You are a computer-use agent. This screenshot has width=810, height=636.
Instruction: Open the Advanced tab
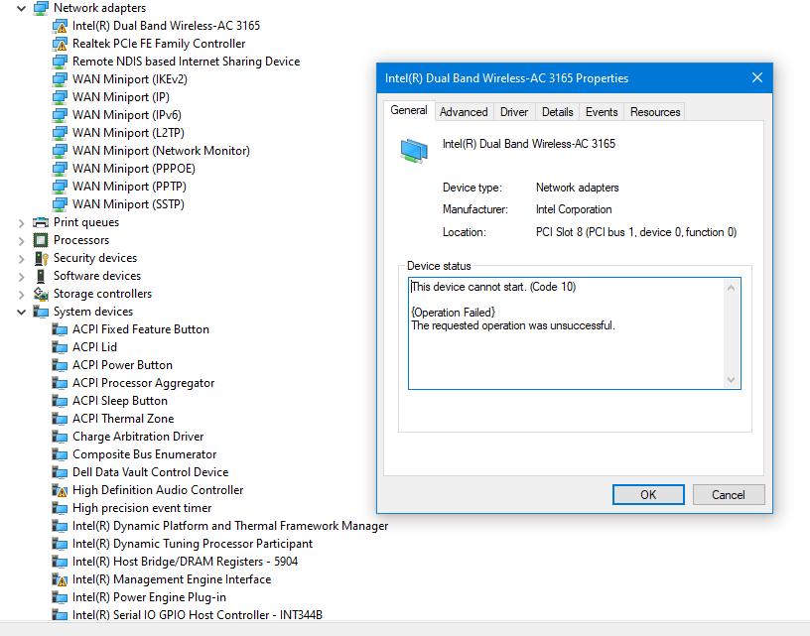point(464,112)
